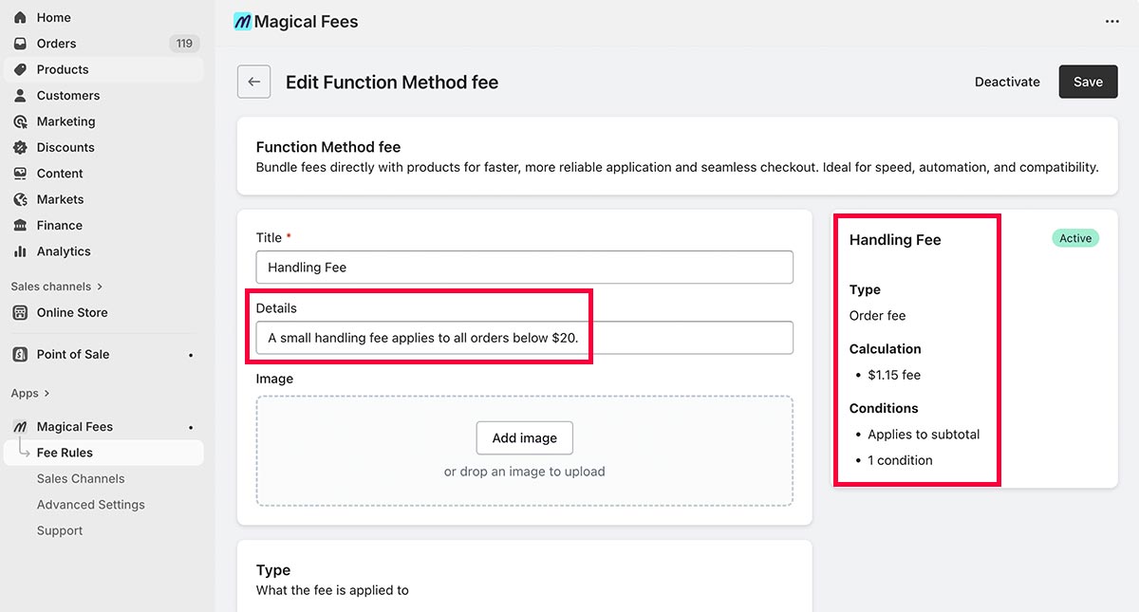
Task: Open Orders via its inbox icon
Action: (20, 44)
